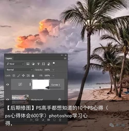Filter for shape layers icon
This screenshot has height=131, width=129.
tap(44, 64)
